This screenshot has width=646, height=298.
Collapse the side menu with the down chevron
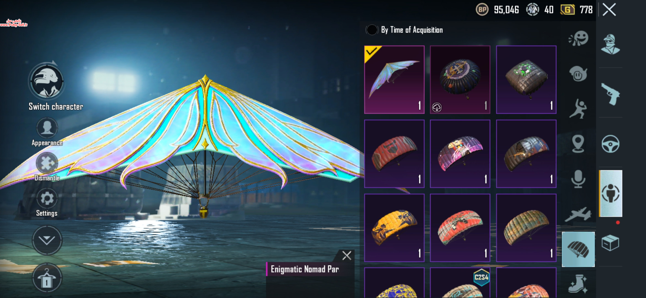click(x=47, y=240)
